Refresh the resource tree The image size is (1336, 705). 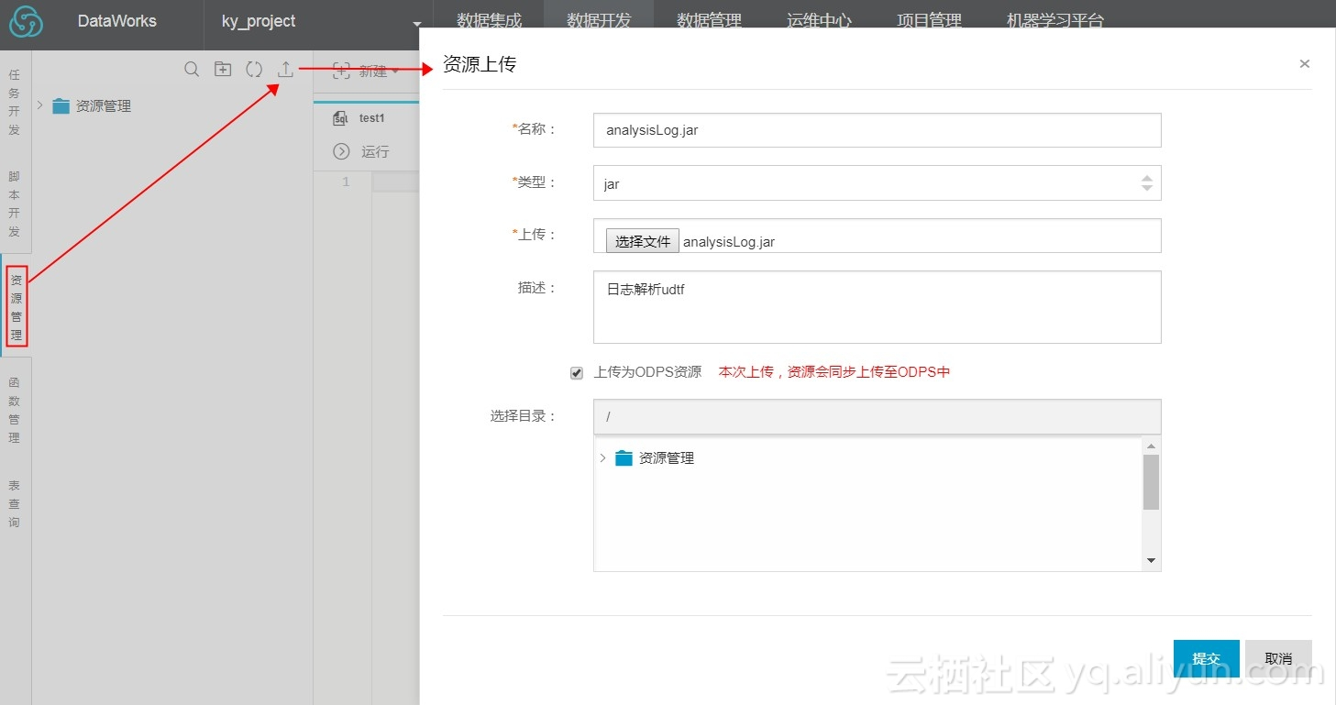254,70
